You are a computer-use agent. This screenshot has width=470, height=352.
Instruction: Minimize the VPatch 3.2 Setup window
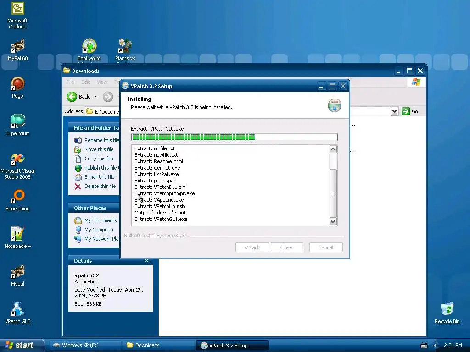tap(321, 86)
